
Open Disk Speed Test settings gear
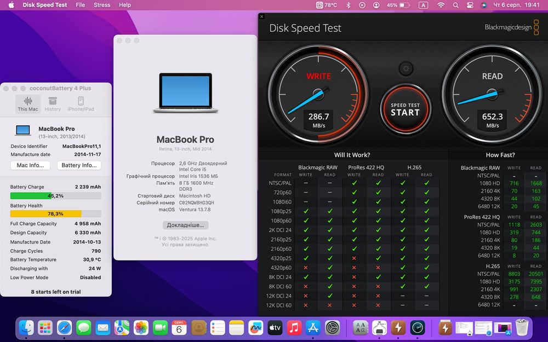tap(406, 69)
